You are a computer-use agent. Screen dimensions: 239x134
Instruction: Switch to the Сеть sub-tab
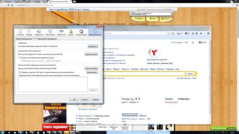[x=35, y=39]
